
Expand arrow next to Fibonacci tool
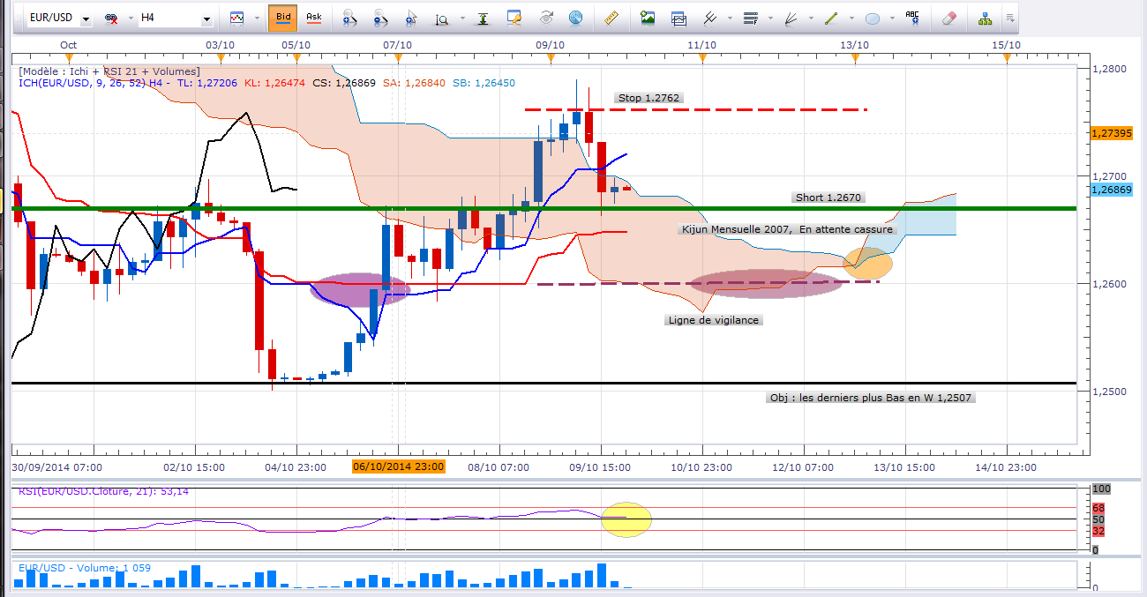769,19
